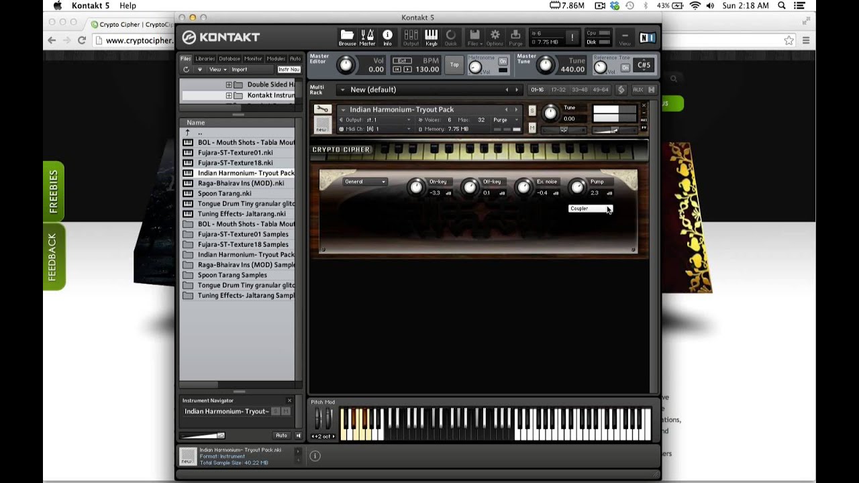The height and width of the screenshot is (483, 859).
Task: Switch to the Modules tab
Action: (x=276, y=59)
